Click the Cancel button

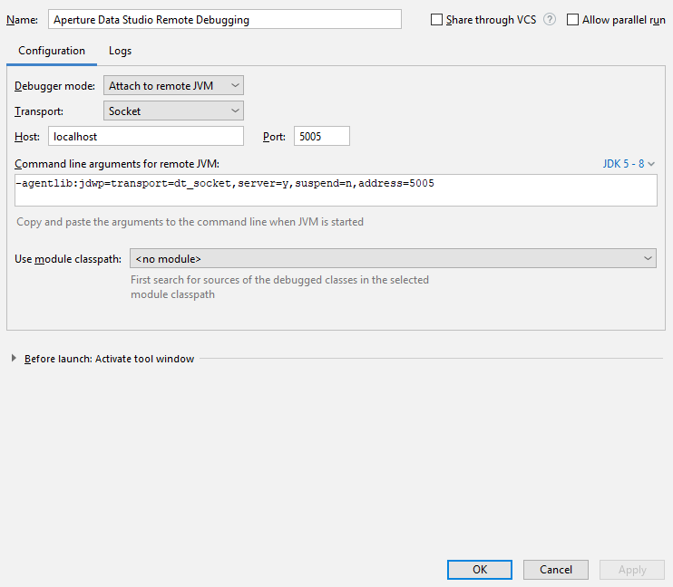tap(555, 570)
